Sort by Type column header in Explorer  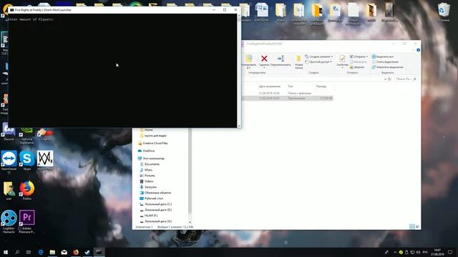(291, 86)
